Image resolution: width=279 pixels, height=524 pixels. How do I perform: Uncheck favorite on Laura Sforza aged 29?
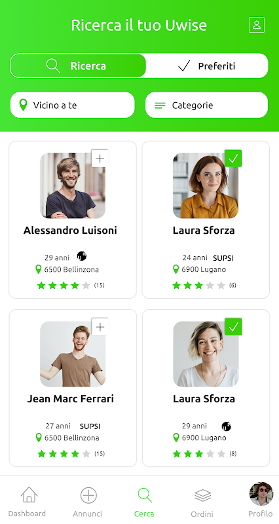click(x=233, y=327)
